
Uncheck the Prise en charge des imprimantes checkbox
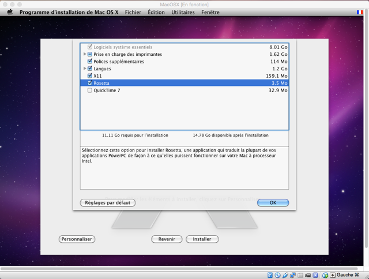click(90, 54)
